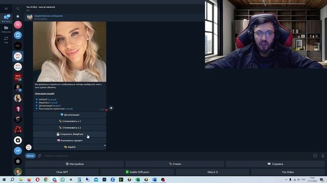Viewport: 327px width, 183px height.
Task: Open Windows taskbar search
Action: [x=12, y=179]
